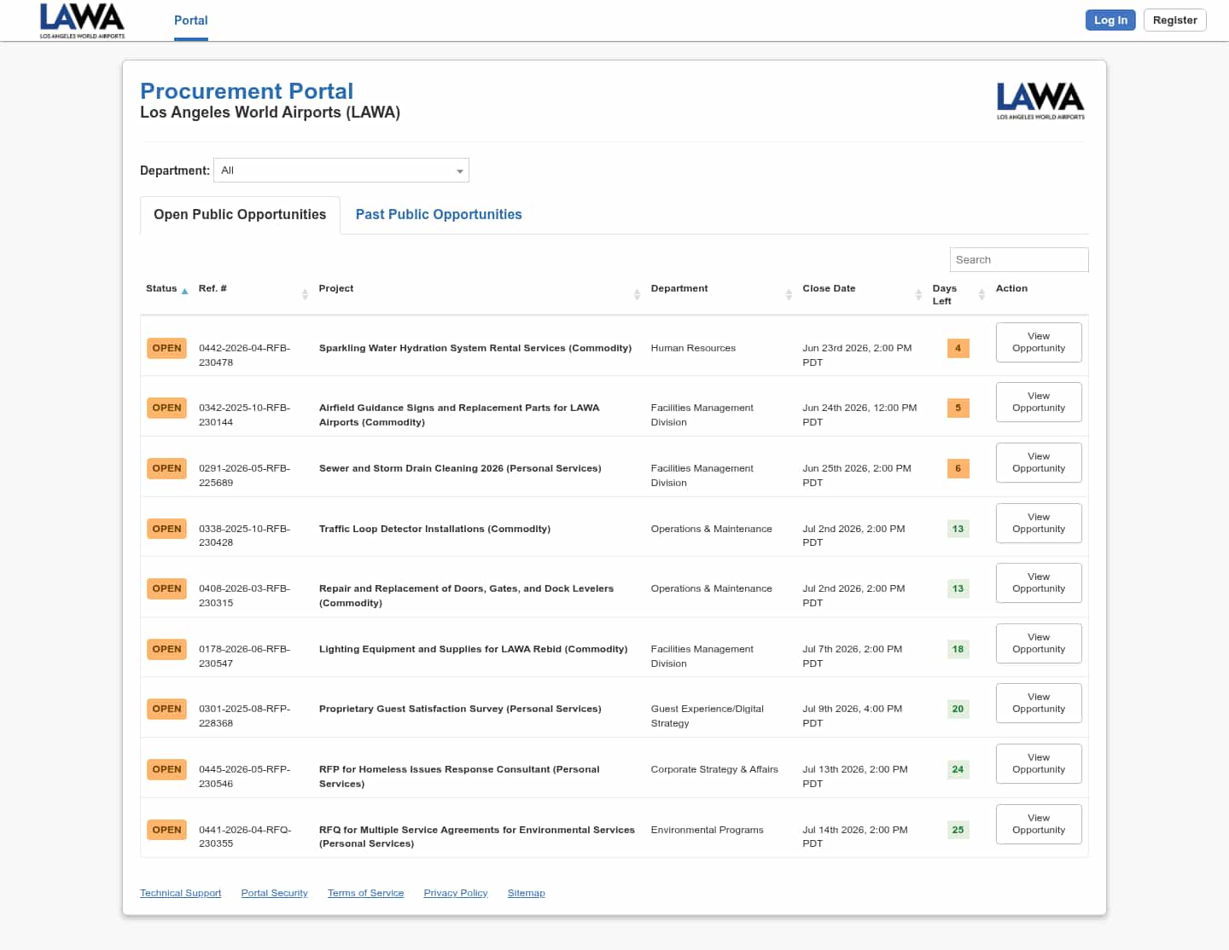Select reference number 0441-2026-04-RFQ-230355
1229x950 pixels.
tap(245, 837)
